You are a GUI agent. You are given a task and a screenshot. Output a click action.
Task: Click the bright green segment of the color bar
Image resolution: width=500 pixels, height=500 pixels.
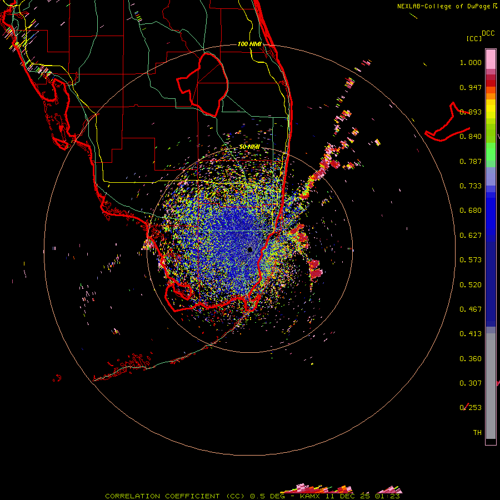point(491,151)
